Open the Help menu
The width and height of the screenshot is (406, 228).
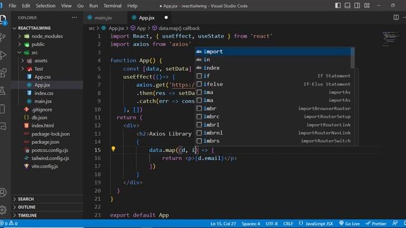(132, 6)
